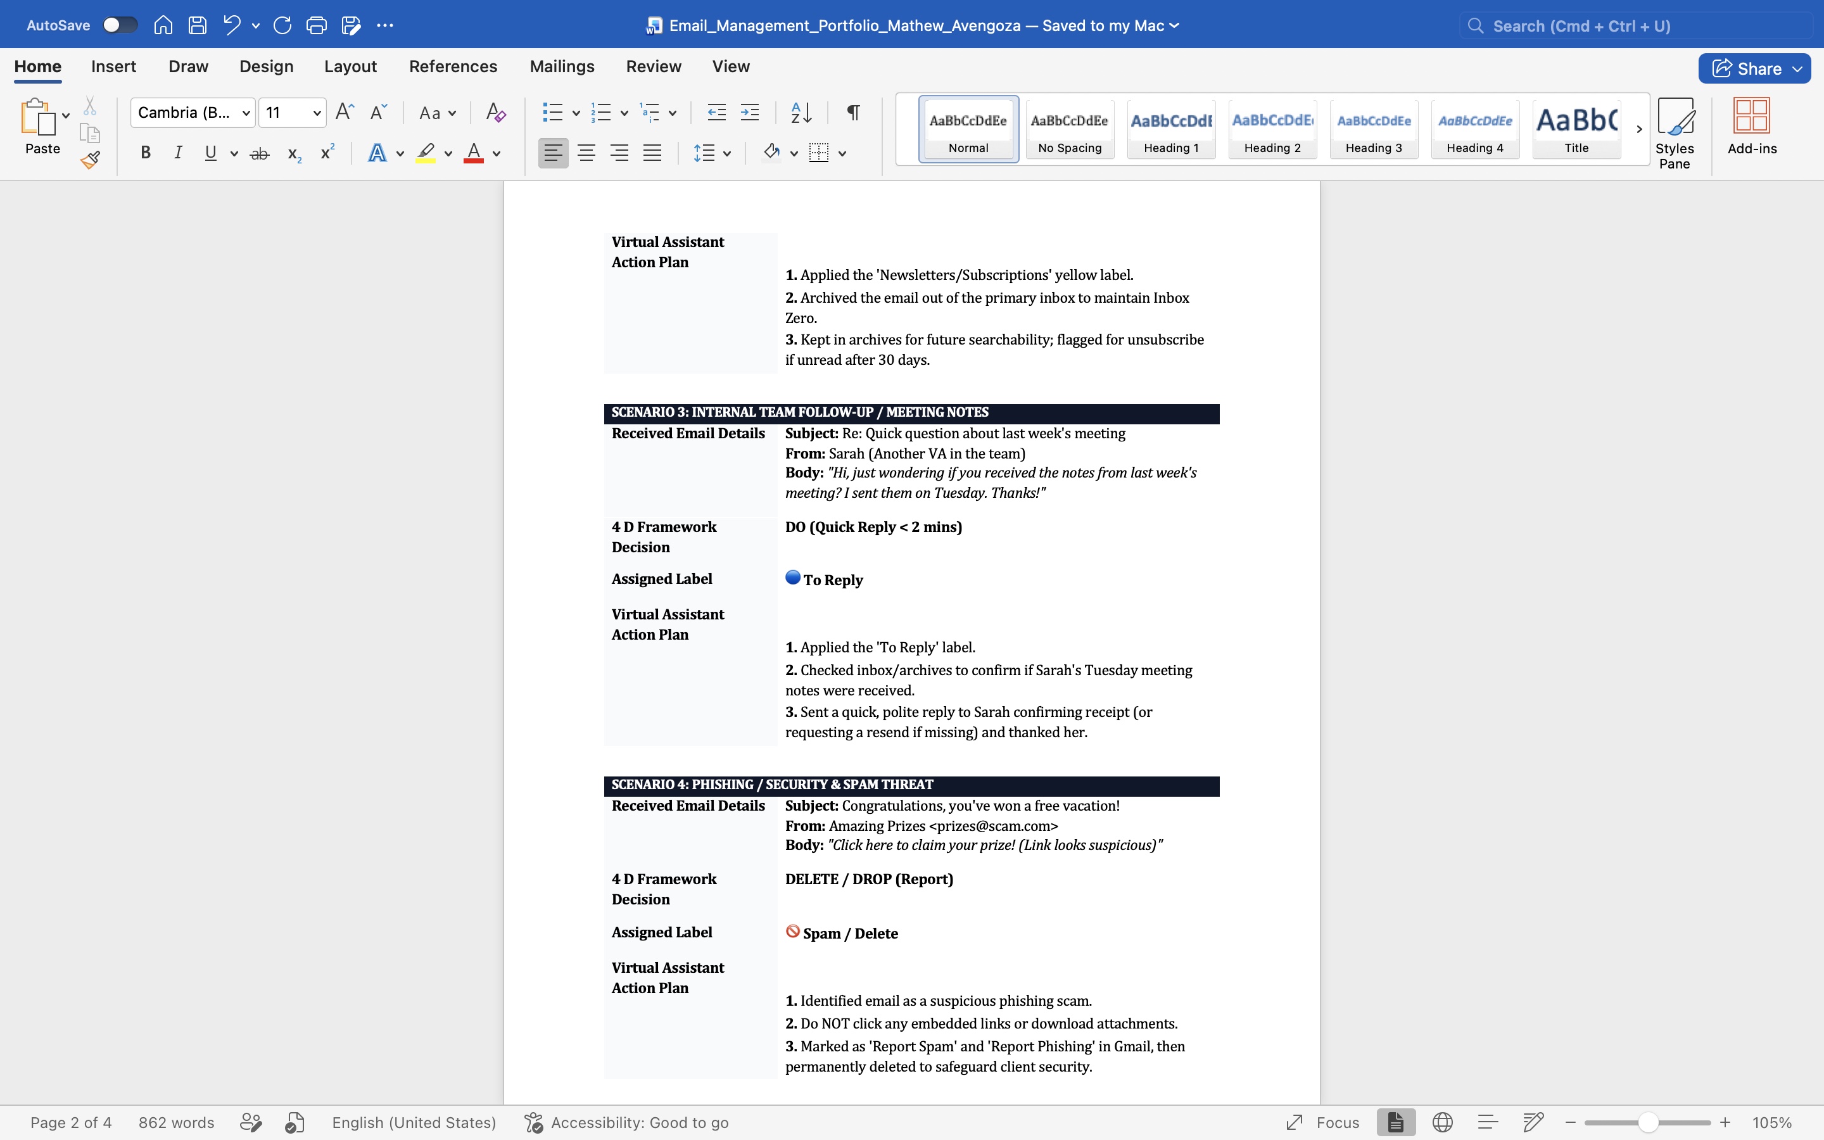Justify the paragraph text

[x=652, y=153]
